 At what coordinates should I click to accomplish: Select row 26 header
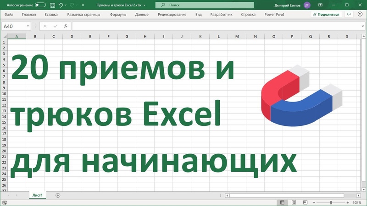[x=4, y=185]
